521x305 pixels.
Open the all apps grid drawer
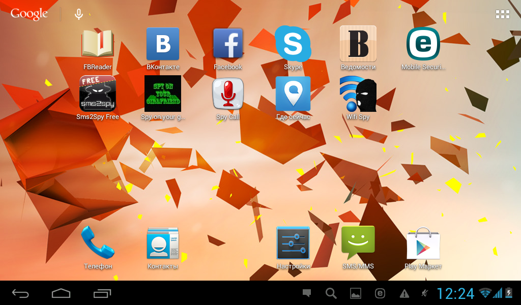coord(502,14)
